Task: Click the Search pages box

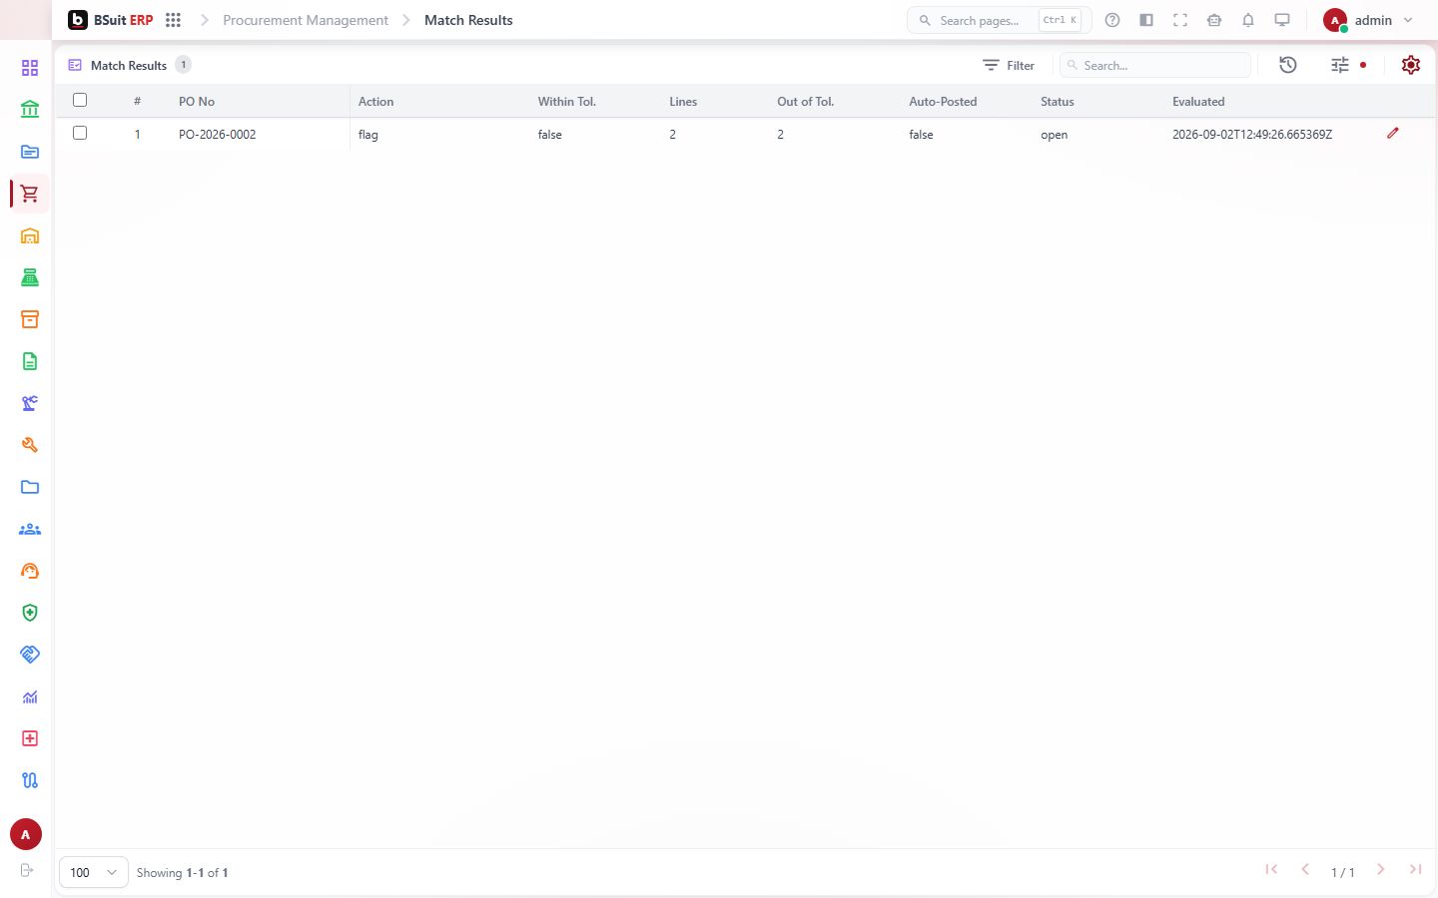Action: point(999,20)
